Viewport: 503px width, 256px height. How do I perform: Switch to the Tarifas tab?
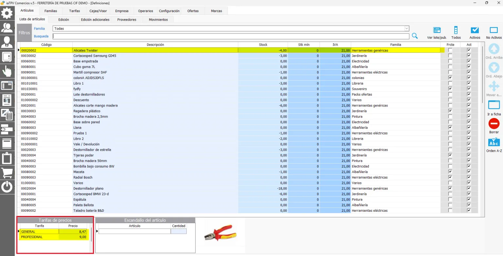[75, 11]
